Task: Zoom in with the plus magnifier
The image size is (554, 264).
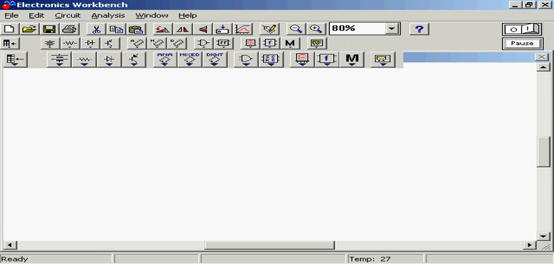Action: [315, 29]
